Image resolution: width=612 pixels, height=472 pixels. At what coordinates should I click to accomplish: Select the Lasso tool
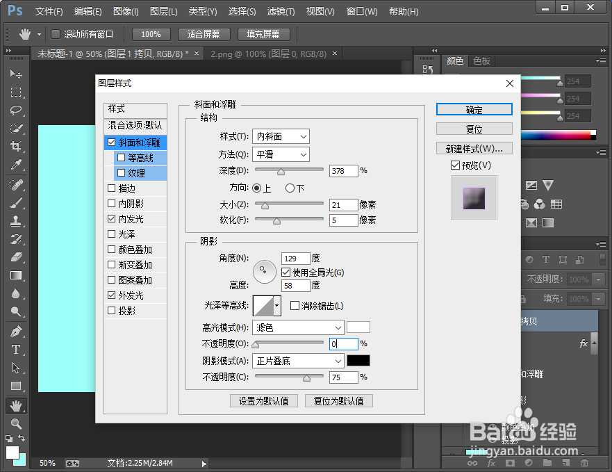click(x=16, y=111)
